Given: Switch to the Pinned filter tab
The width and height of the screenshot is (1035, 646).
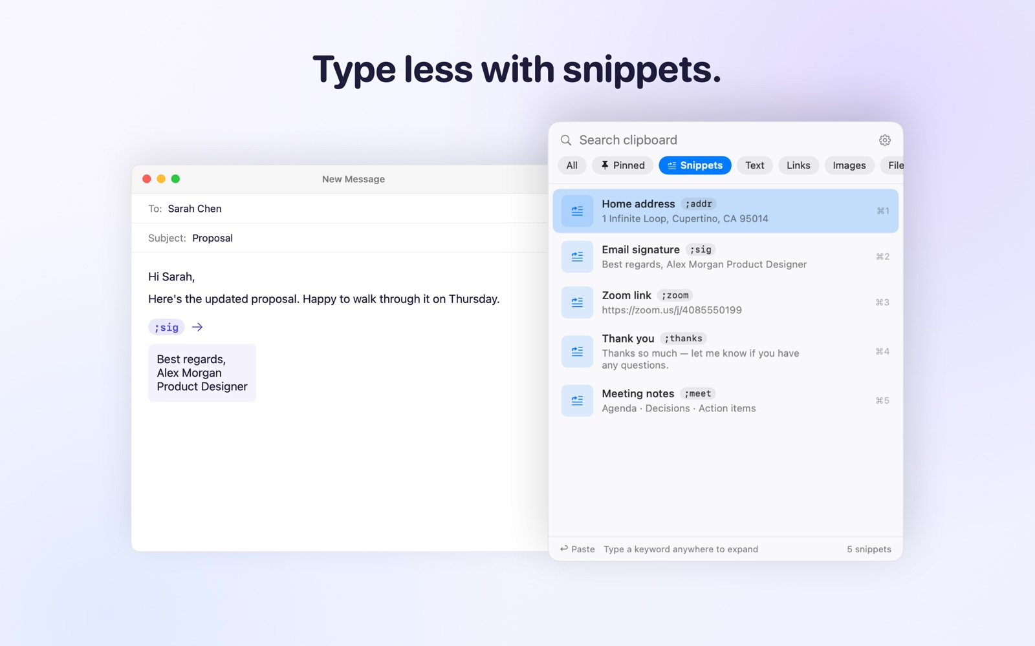Looking at the screenshot, I should (623, 165).
